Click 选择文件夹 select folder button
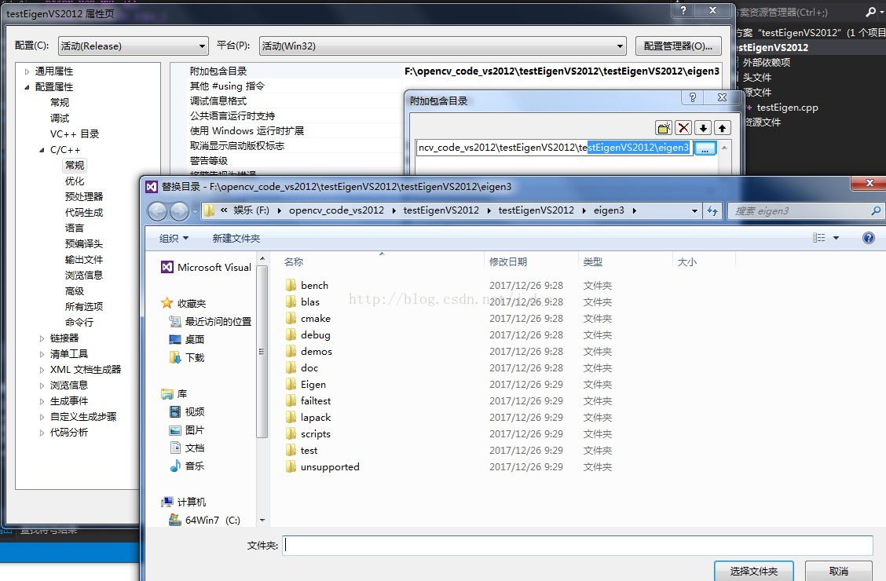 (x=754, y=571)
